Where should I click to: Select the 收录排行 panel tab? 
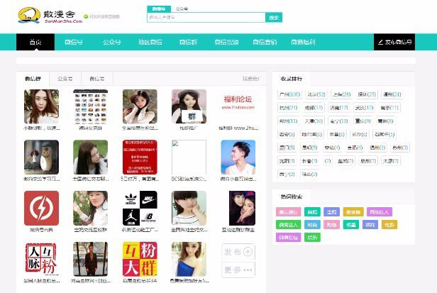(x=292, y=79)
